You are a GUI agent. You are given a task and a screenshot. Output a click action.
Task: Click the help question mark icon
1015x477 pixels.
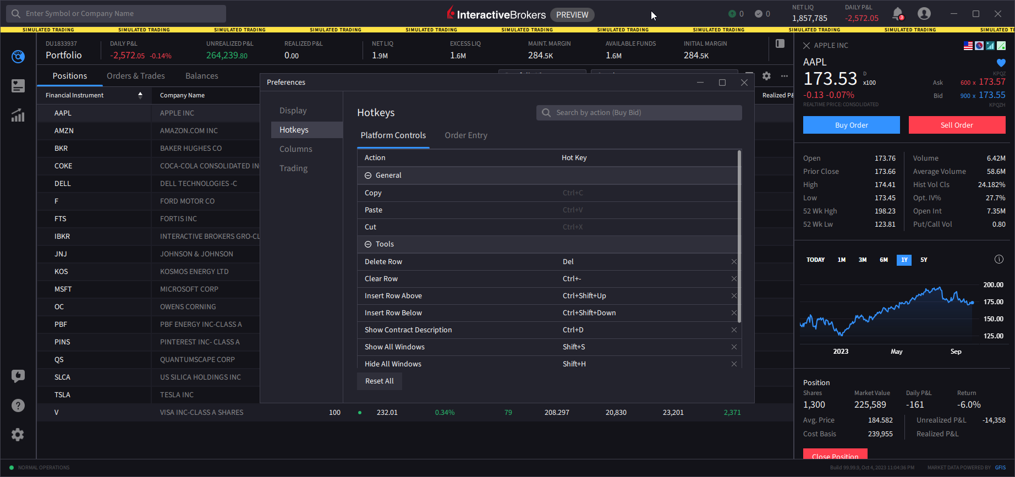coord(18,405)
